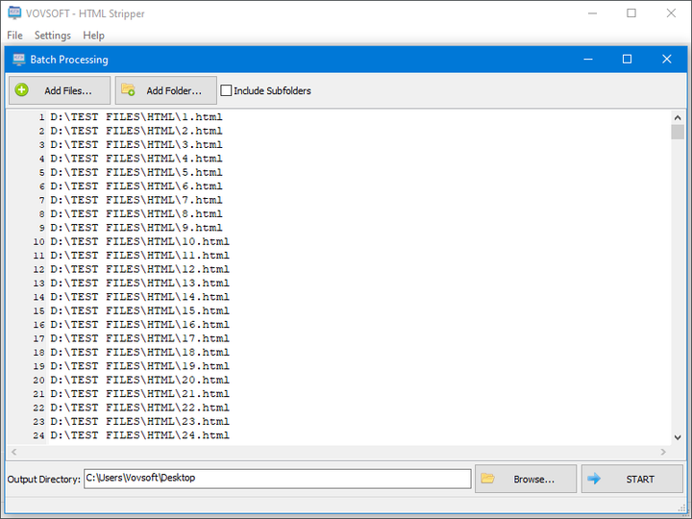Image resolution: width=692 pixels, height=519 pixels.
Task: Select line D:\TEST FILES\HTML\4.html
Action: tap(136, 159)
